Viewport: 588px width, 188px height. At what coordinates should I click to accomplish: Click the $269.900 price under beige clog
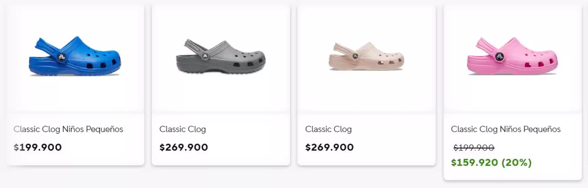pos(329,147)
